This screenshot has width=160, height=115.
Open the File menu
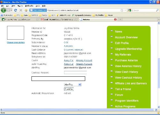3,6
